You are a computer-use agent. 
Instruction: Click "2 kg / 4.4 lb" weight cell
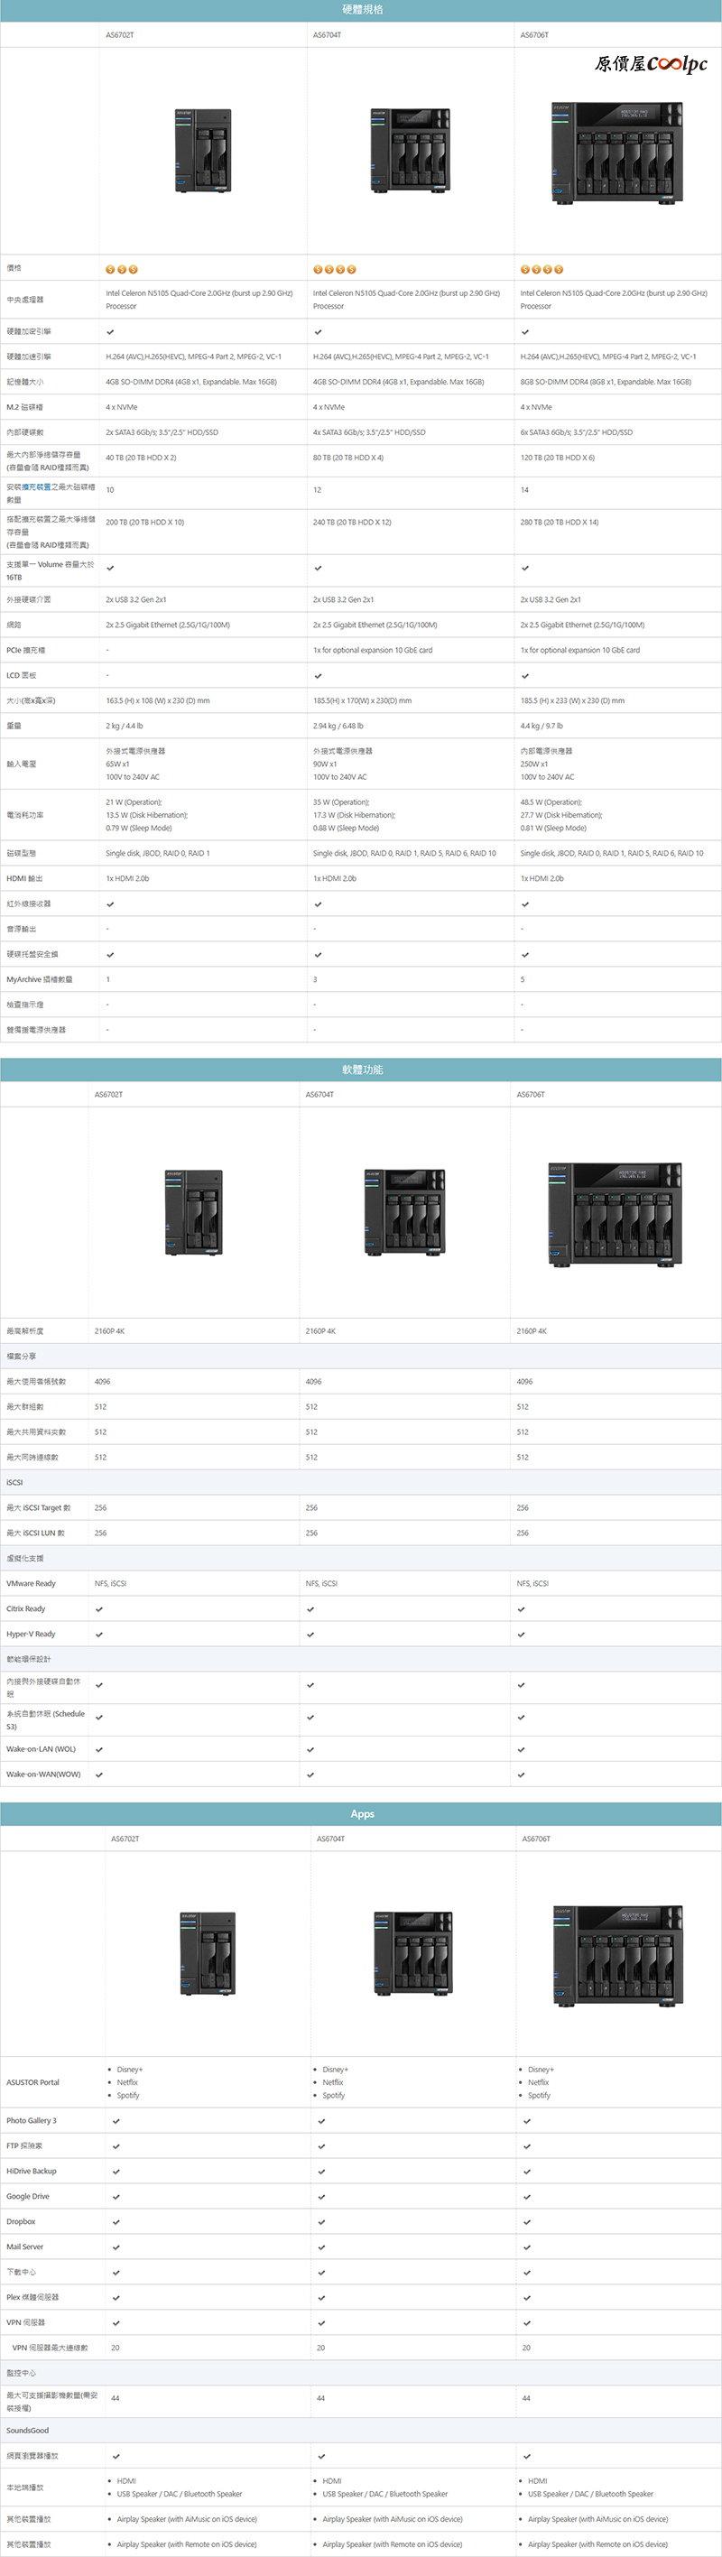pyautogui.click(x=125, y=727)
